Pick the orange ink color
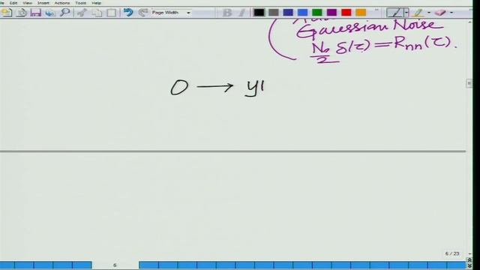Screen dimensions: 480x270 [x=361, y=13]
